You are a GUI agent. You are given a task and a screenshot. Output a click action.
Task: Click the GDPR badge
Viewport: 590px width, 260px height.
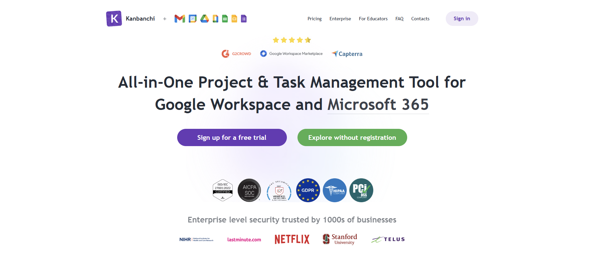[308, 190]
